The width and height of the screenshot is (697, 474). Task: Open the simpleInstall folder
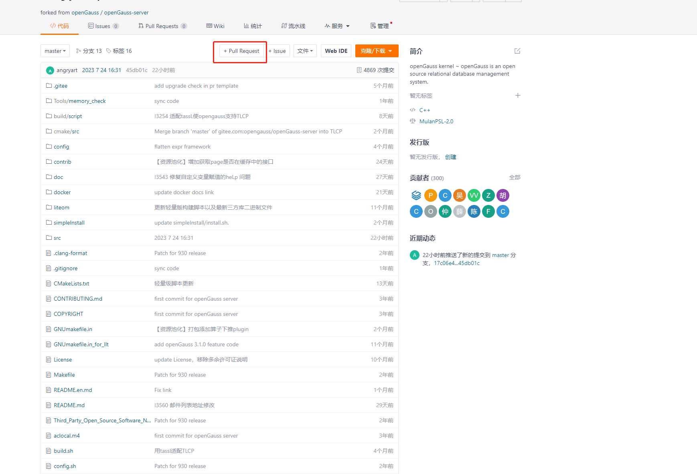[69, 223]
